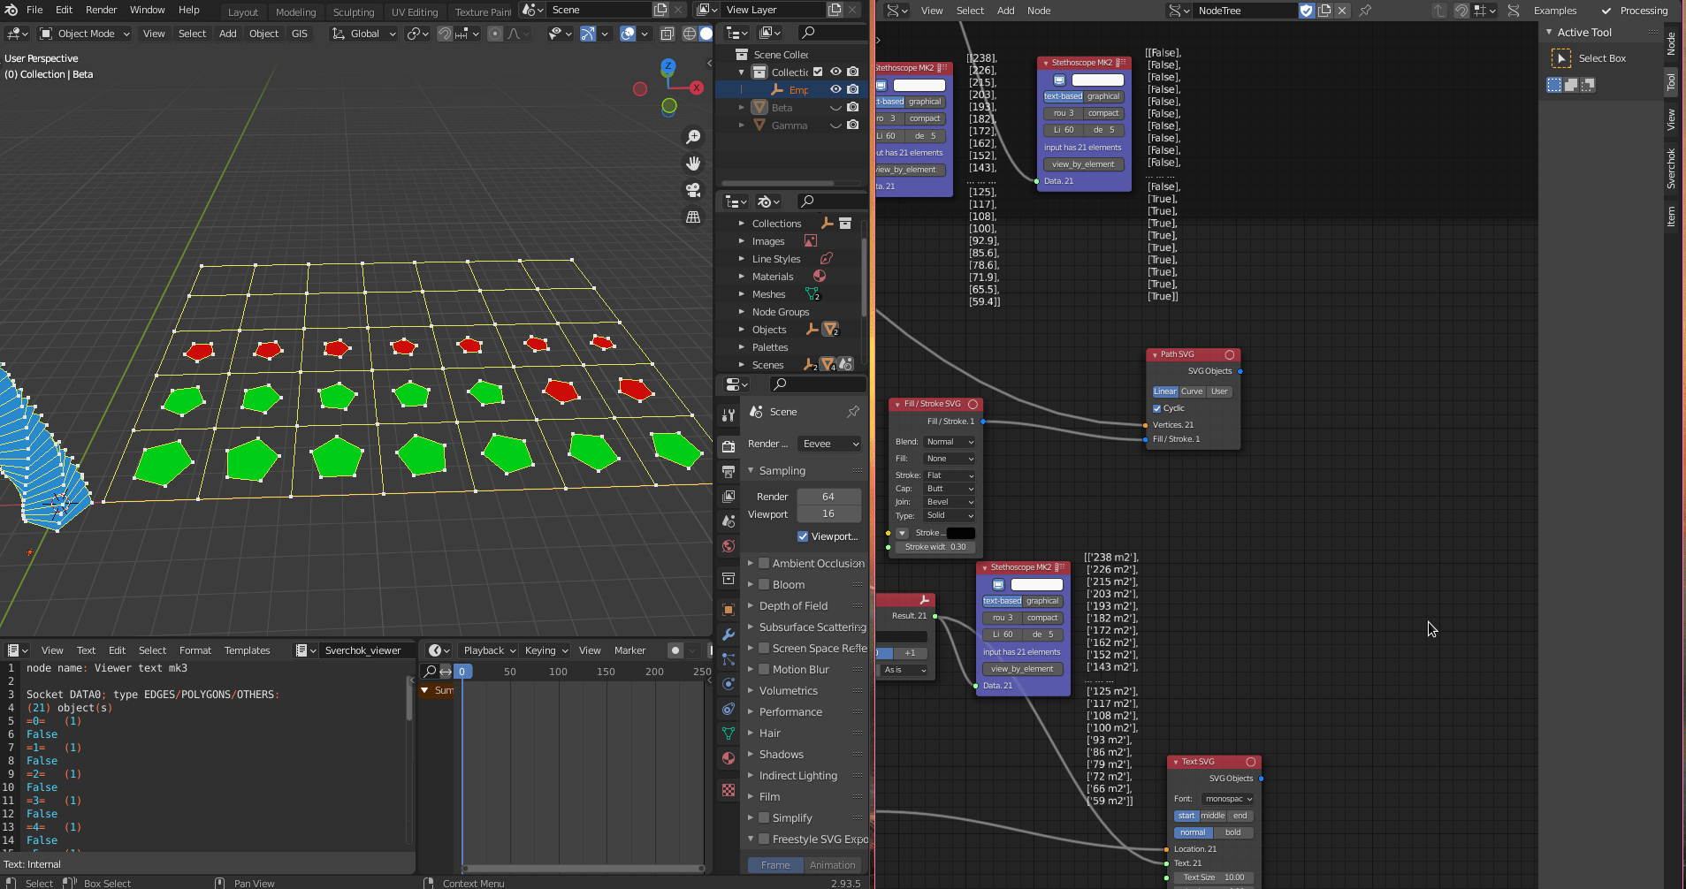Viewport: 1686px width, 889px height.
Task: Enable Motion Blur checkbox
Action: coord(764,669)
